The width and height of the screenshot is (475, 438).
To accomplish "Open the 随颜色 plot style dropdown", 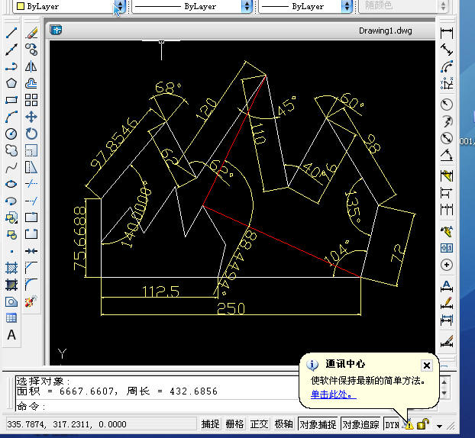I will 443,6.
